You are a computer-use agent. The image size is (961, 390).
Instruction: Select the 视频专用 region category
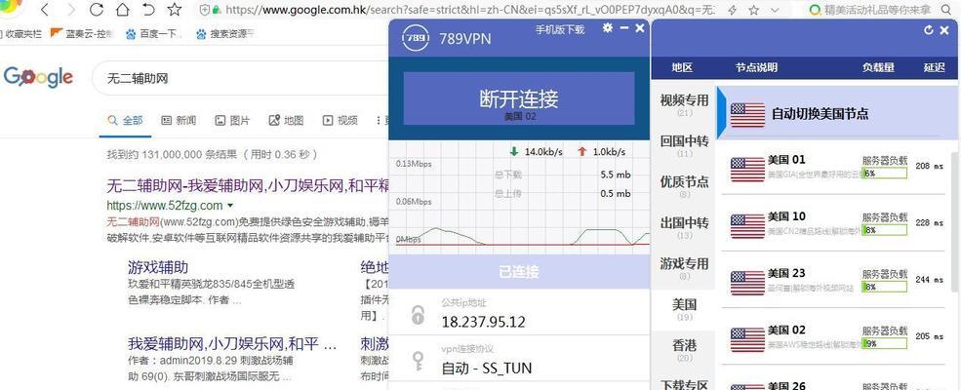pos(684,104)
